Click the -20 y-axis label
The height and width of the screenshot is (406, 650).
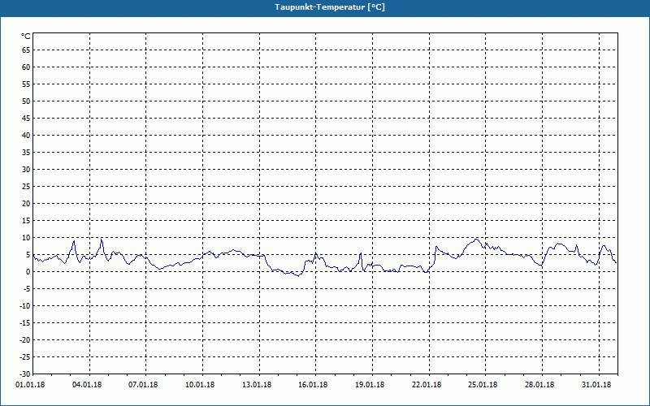[x=25, y=339]
